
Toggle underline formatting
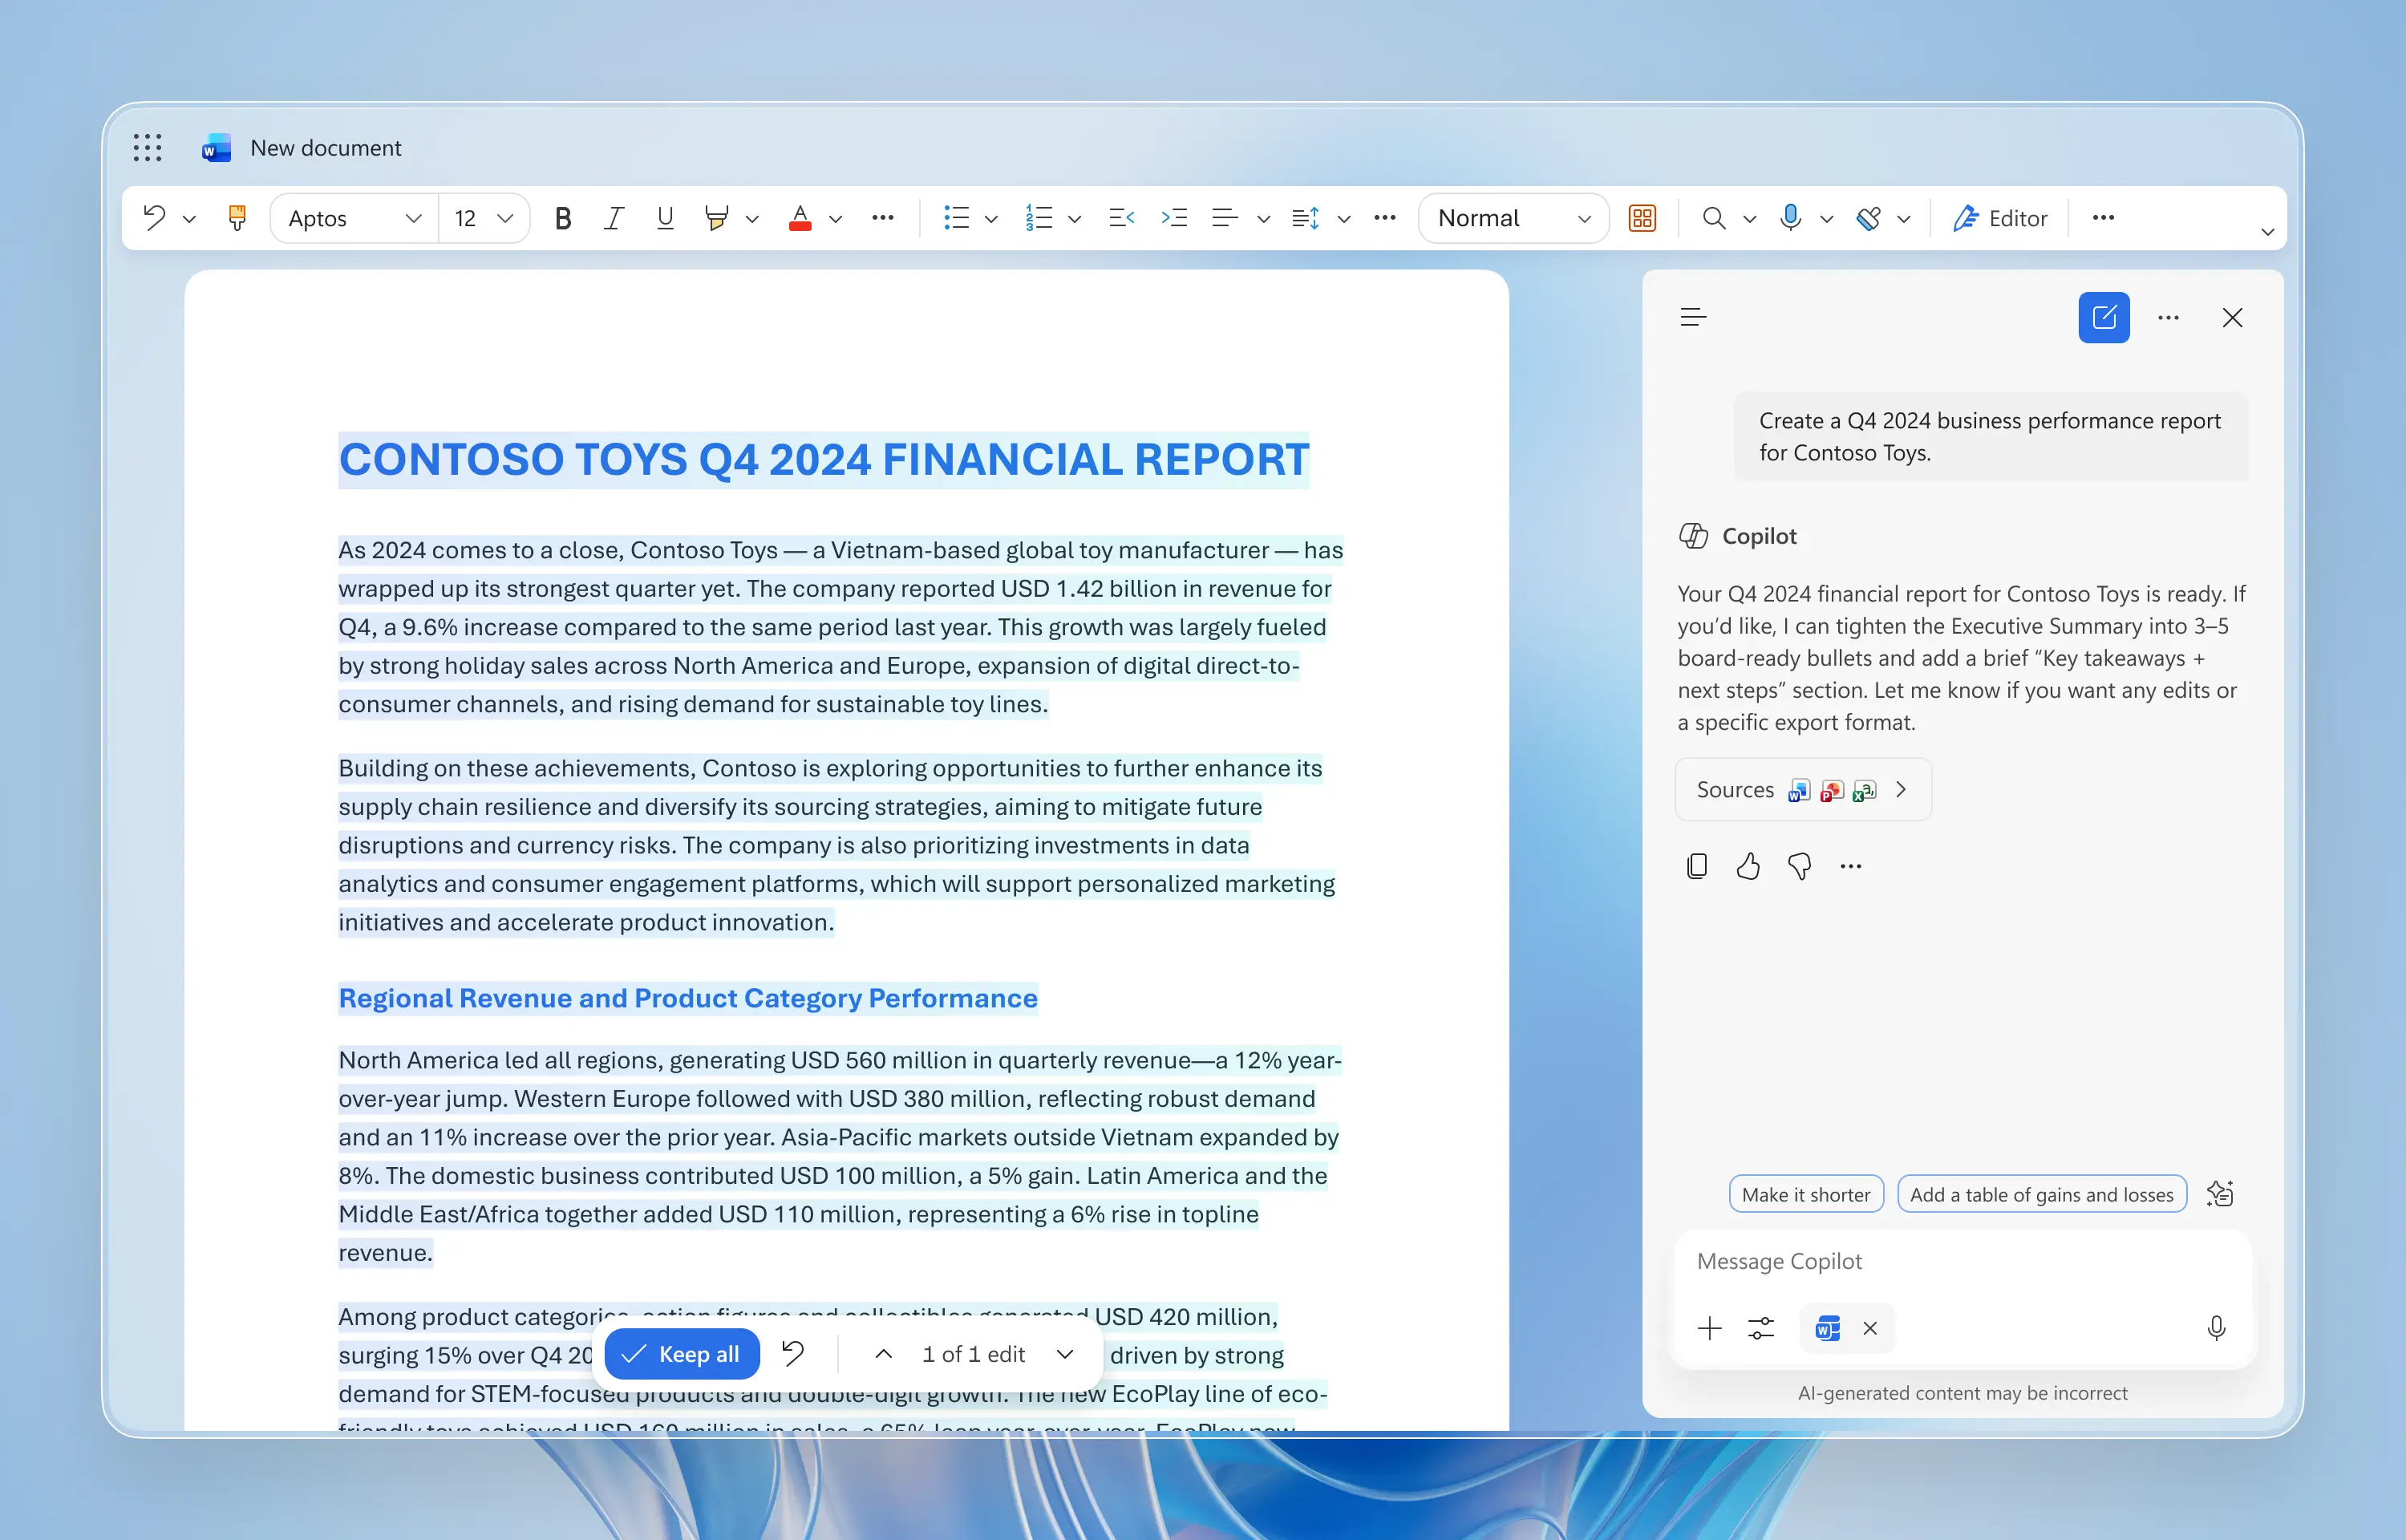[665, 218]
